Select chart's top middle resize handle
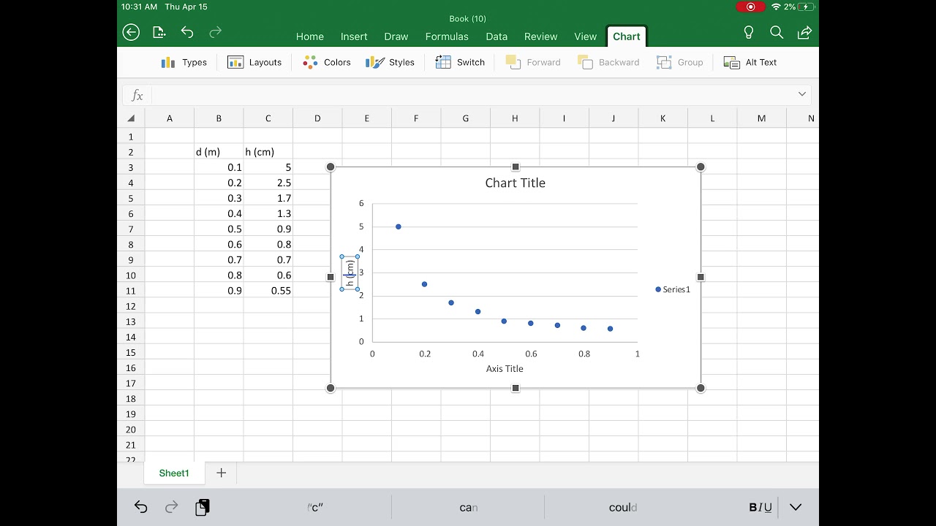 point(516,167)
